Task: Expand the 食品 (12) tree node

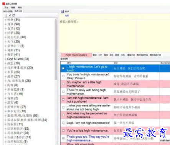Action: click(5, 29)
